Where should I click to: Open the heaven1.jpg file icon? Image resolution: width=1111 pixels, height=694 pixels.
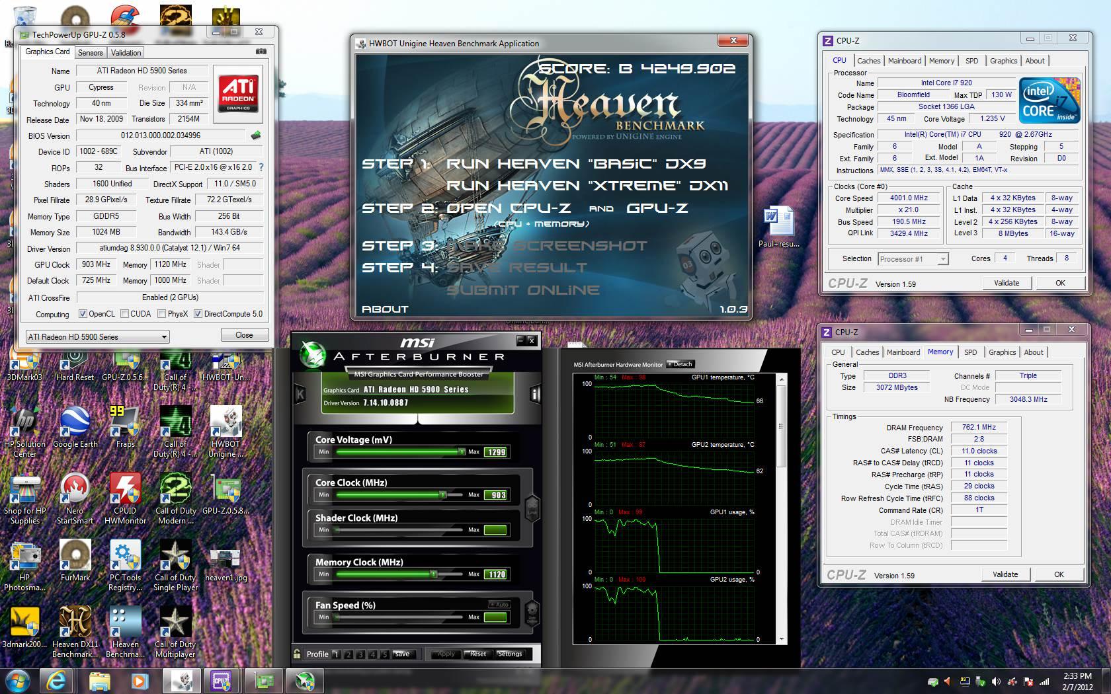[226, 560]
